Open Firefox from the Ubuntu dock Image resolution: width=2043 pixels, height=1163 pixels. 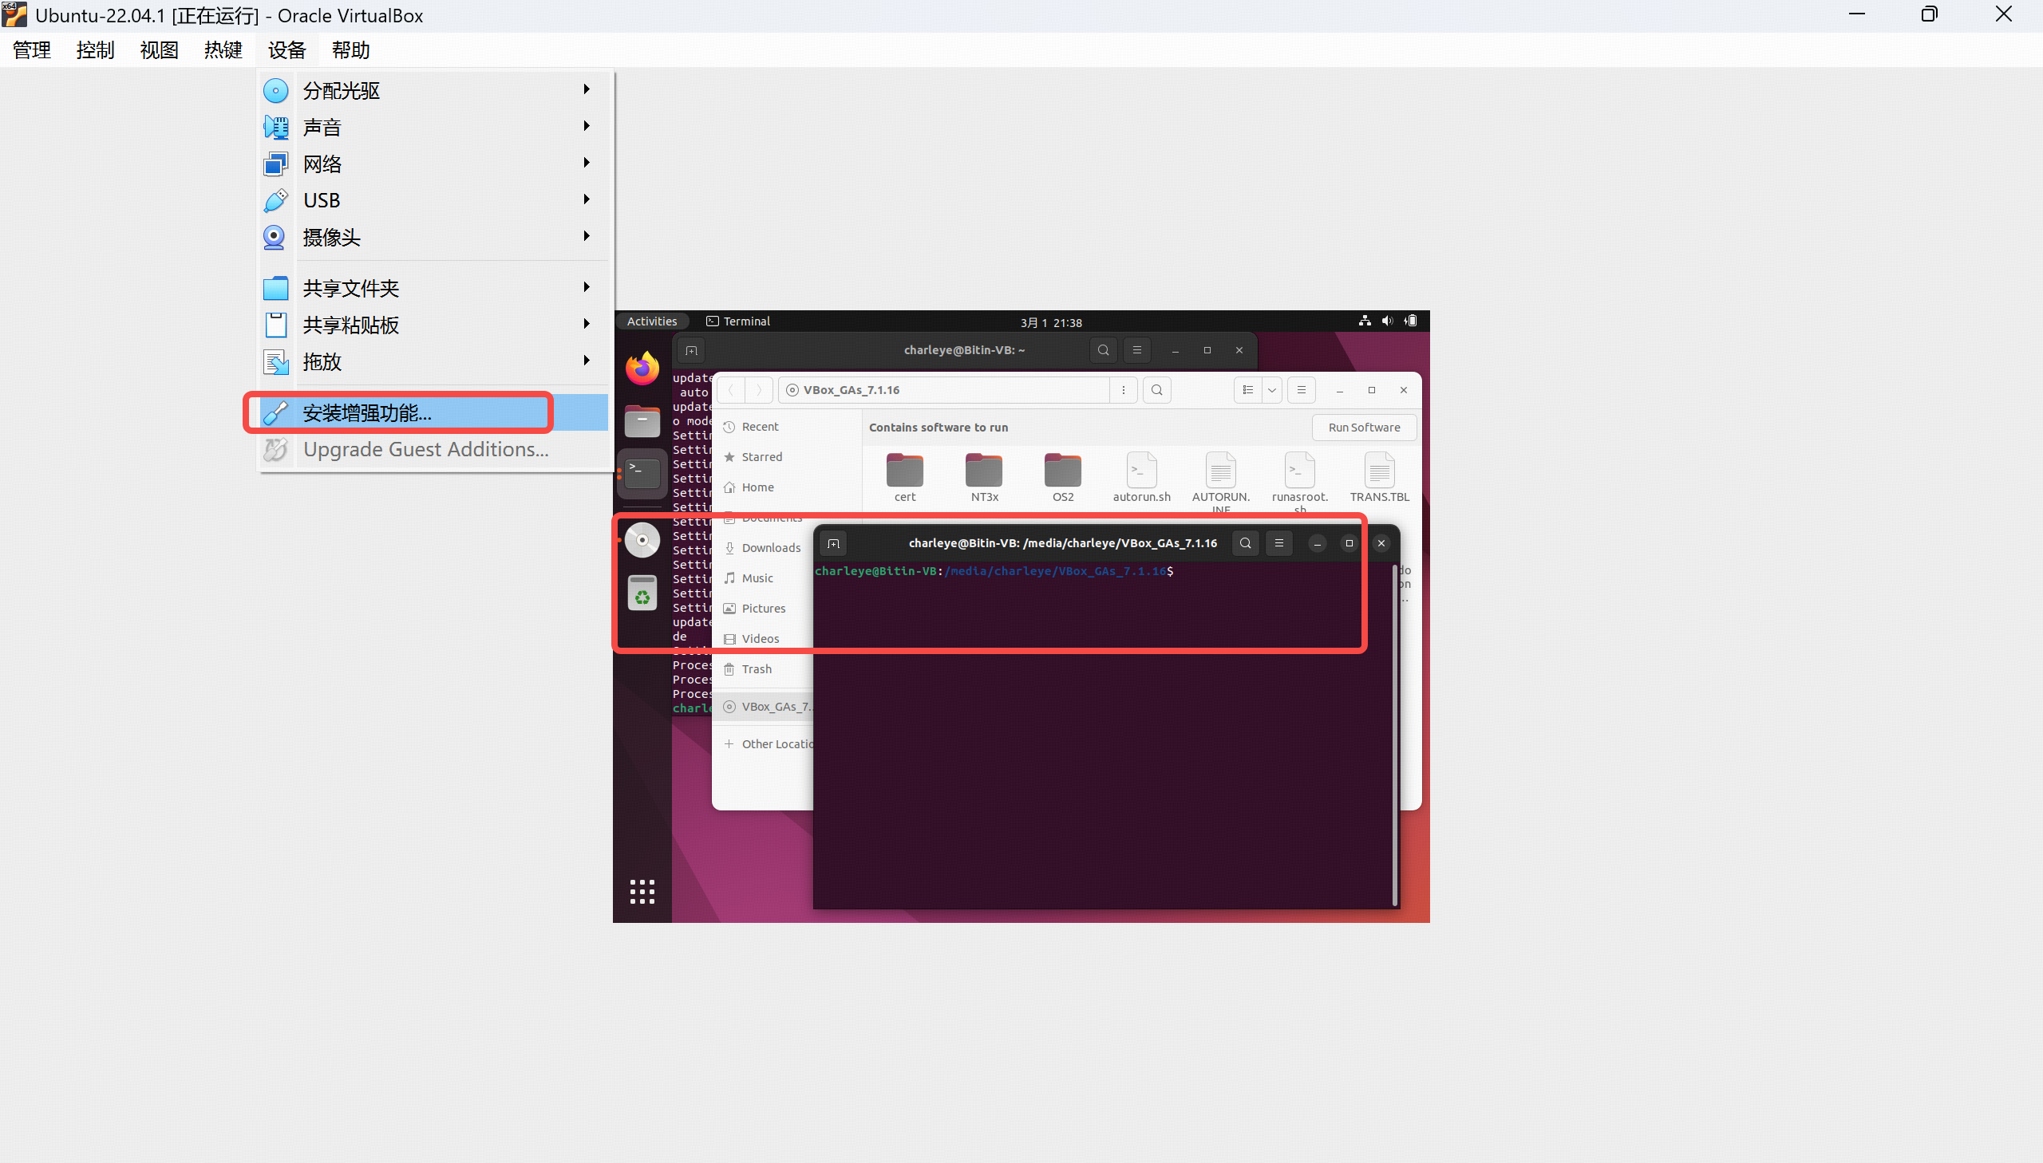tap(642, 369)
